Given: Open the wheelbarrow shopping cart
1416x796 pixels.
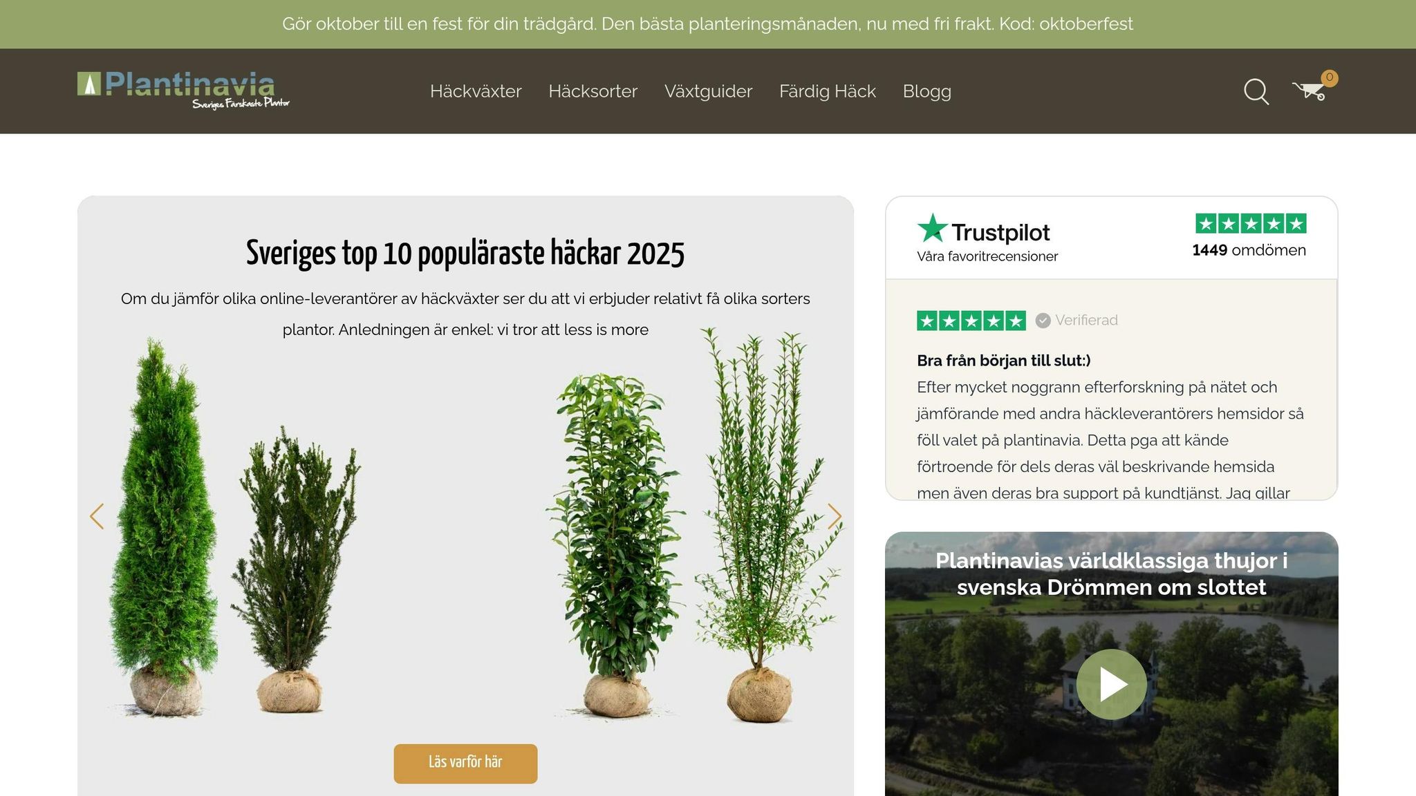Looking at the screenshot, I should tap(1309, 91).
